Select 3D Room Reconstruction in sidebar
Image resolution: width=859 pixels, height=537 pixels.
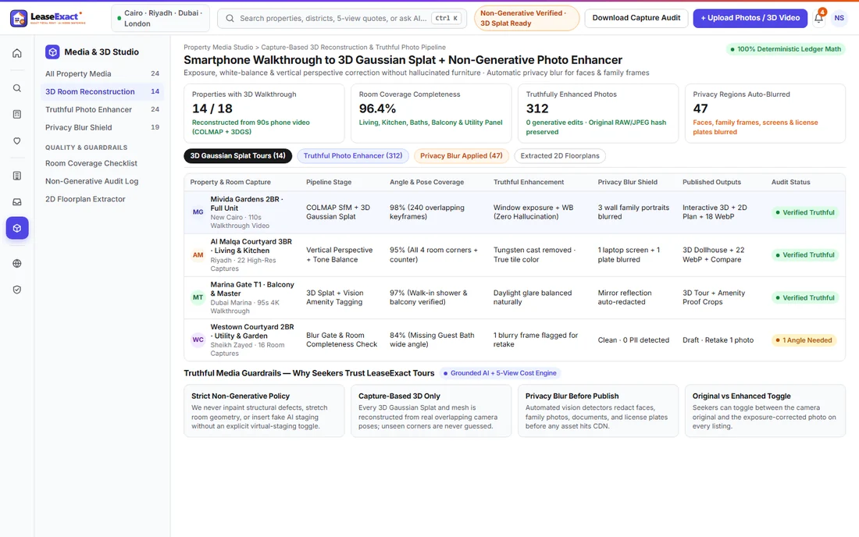click(x=102, y=91)
